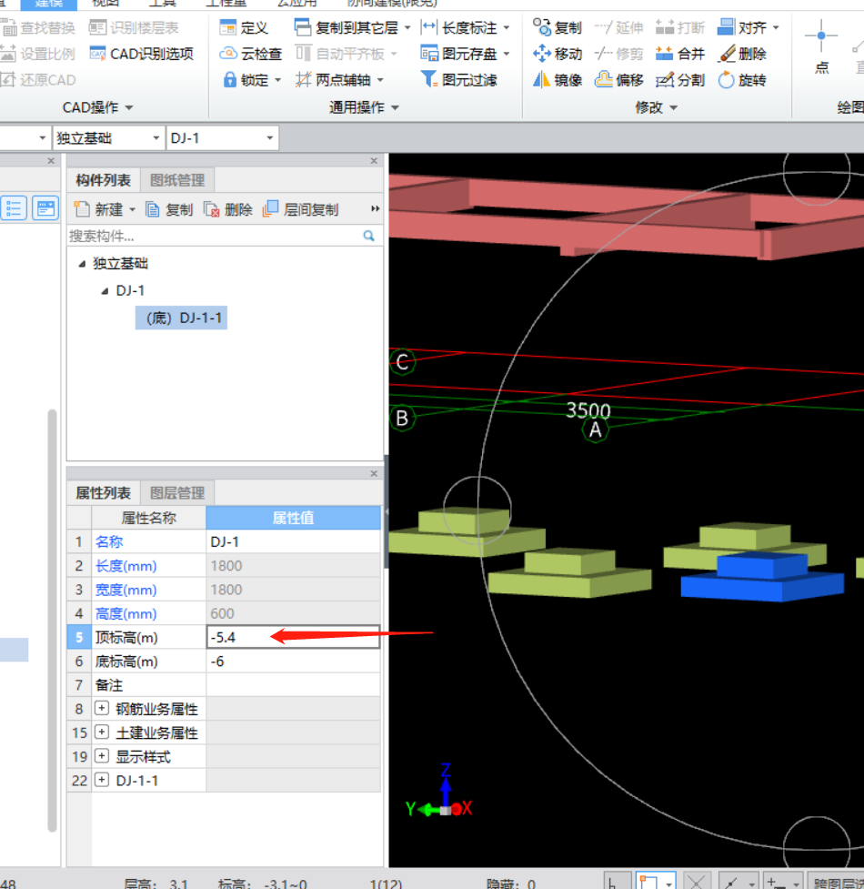This screenshot has height=889, width=864.
Task: Click 层间复制 button
Action: click(x=300, y=210)
